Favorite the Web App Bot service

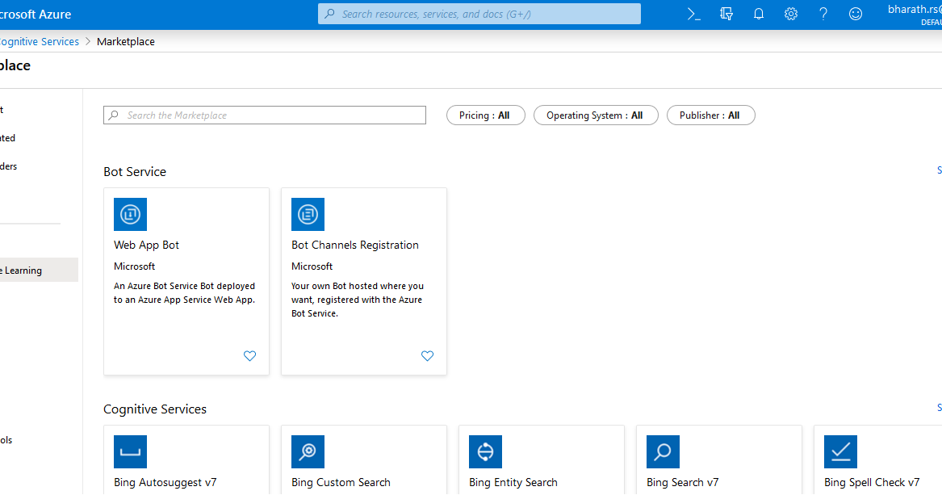(249, 355)
